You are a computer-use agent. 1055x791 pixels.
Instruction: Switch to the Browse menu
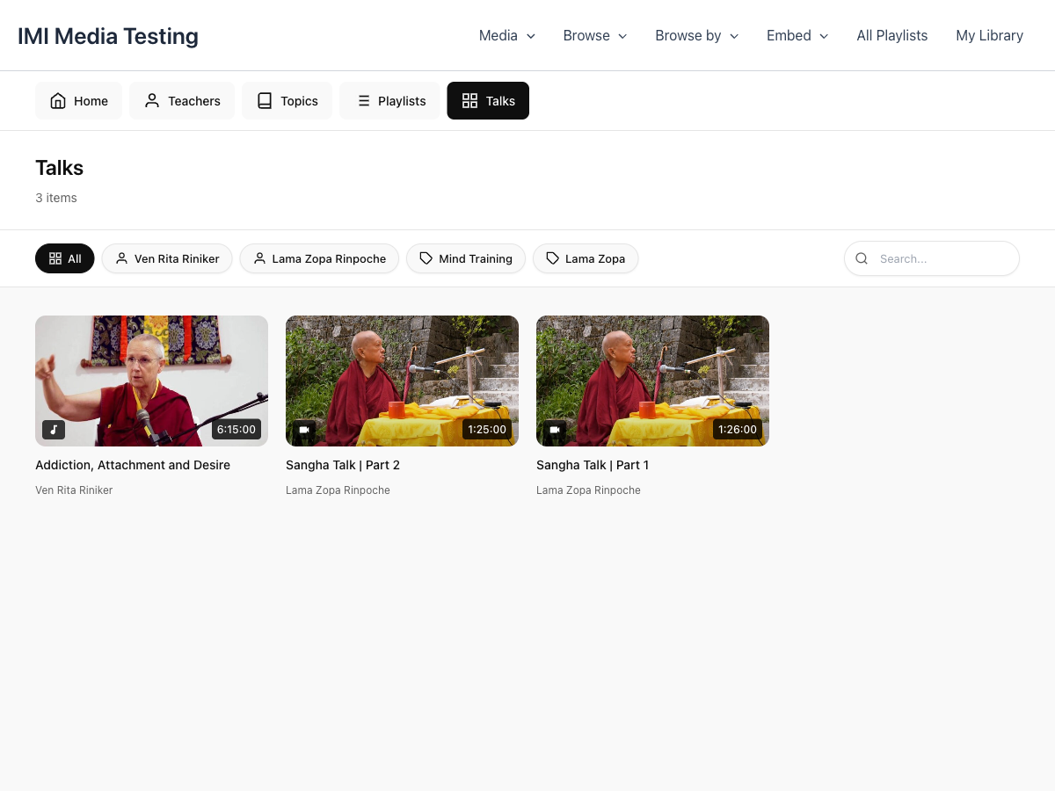(x=594, y=35)
